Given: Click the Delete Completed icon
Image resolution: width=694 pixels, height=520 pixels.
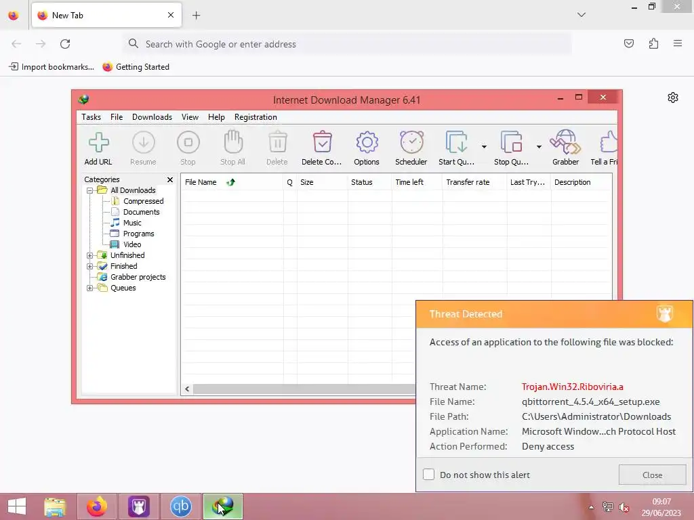Looking at the screenshot, I should 322,142.
